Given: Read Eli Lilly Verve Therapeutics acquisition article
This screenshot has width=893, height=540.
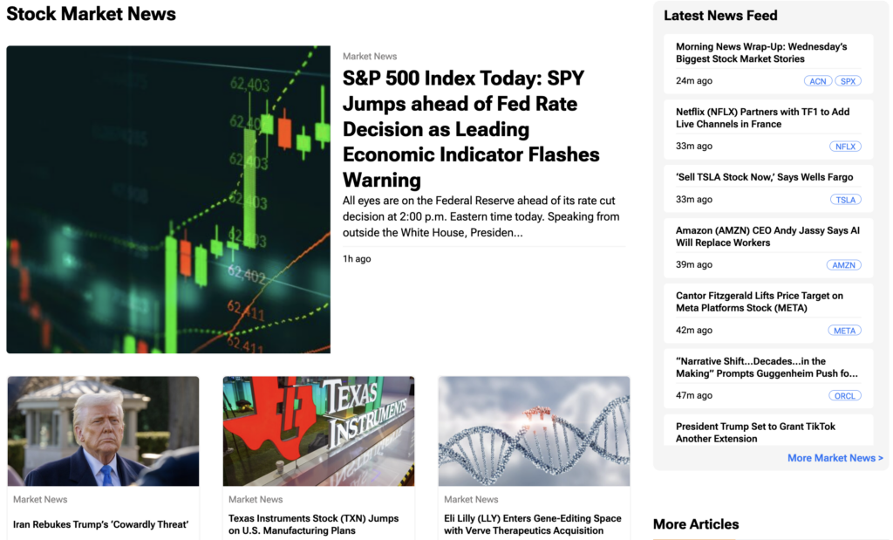Looking at the screenshot, I should tap(533, 524).
